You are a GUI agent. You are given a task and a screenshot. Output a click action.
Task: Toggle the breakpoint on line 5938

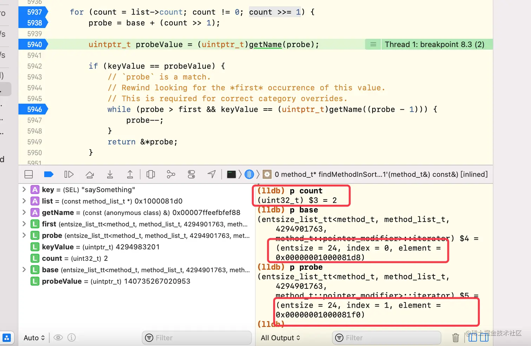pyautogui.click(x=34, y=23)
